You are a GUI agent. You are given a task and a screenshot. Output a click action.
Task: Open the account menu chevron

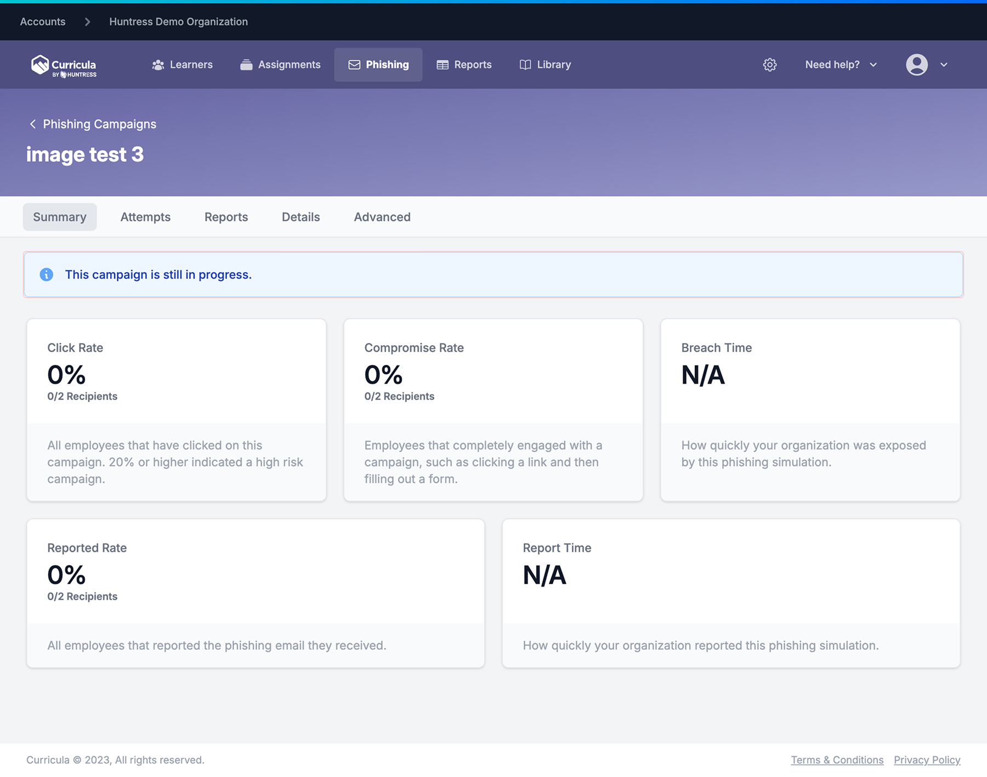pos(944,65)
